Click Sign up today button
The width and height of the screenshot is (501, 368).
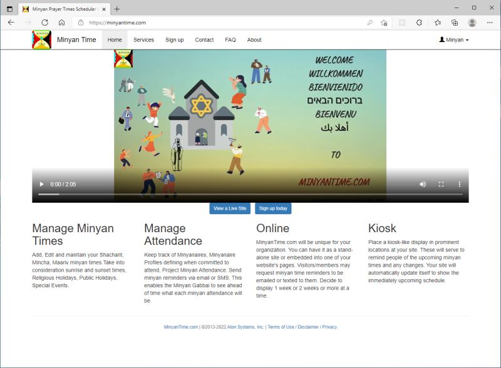(x=273, y=208)
